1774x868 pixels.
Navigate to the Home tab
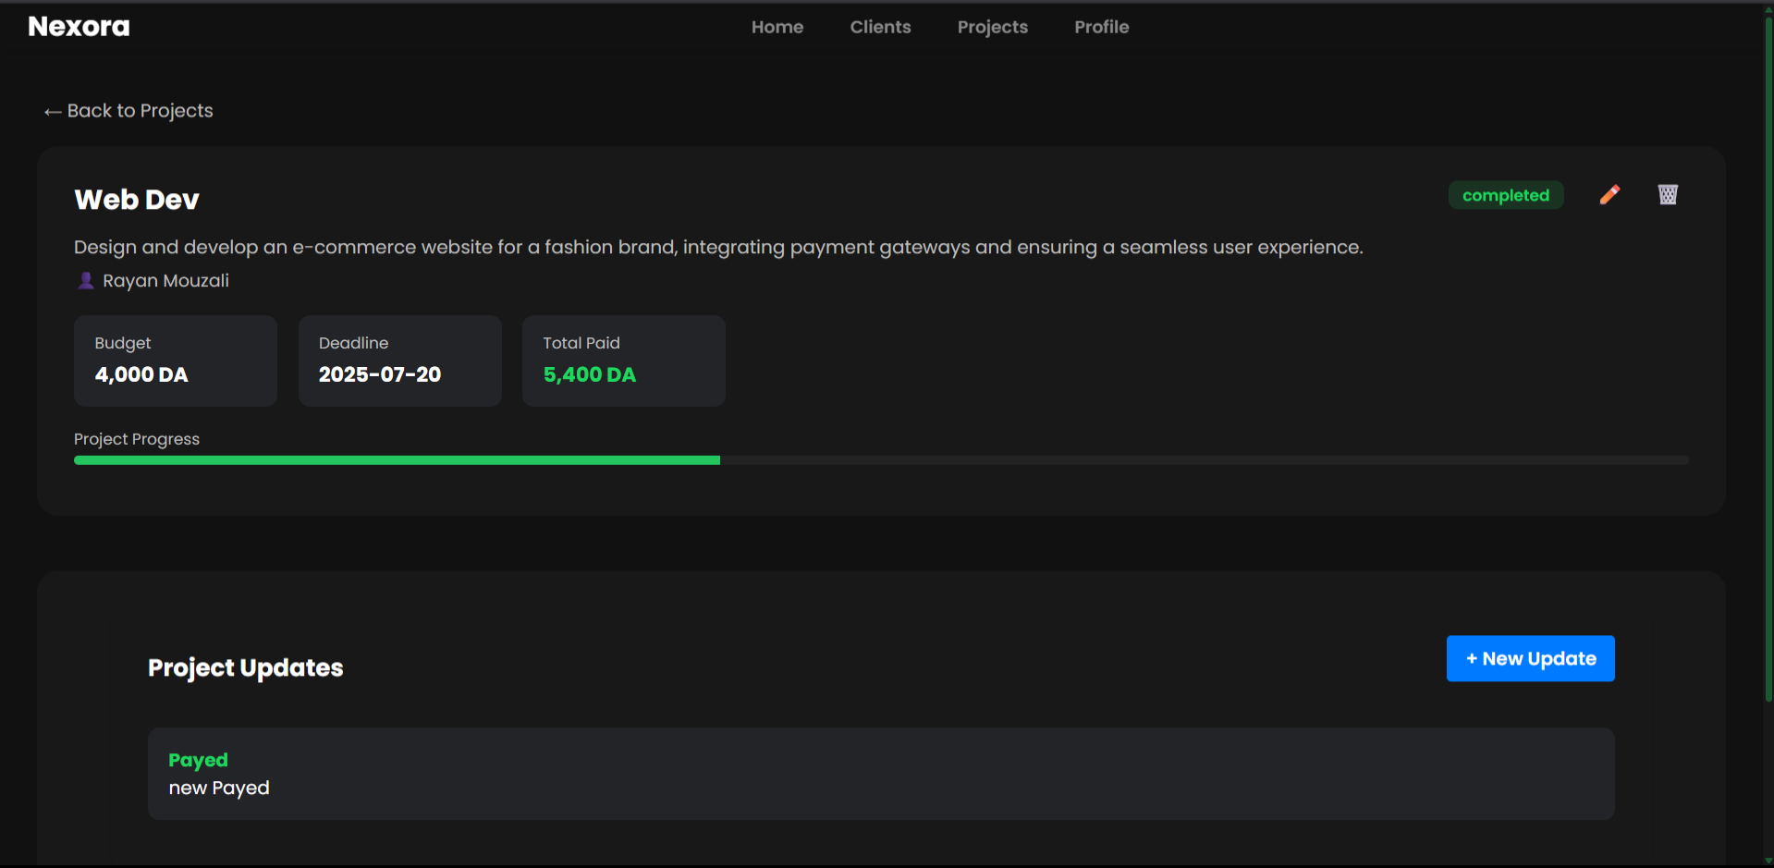point(777,27)
